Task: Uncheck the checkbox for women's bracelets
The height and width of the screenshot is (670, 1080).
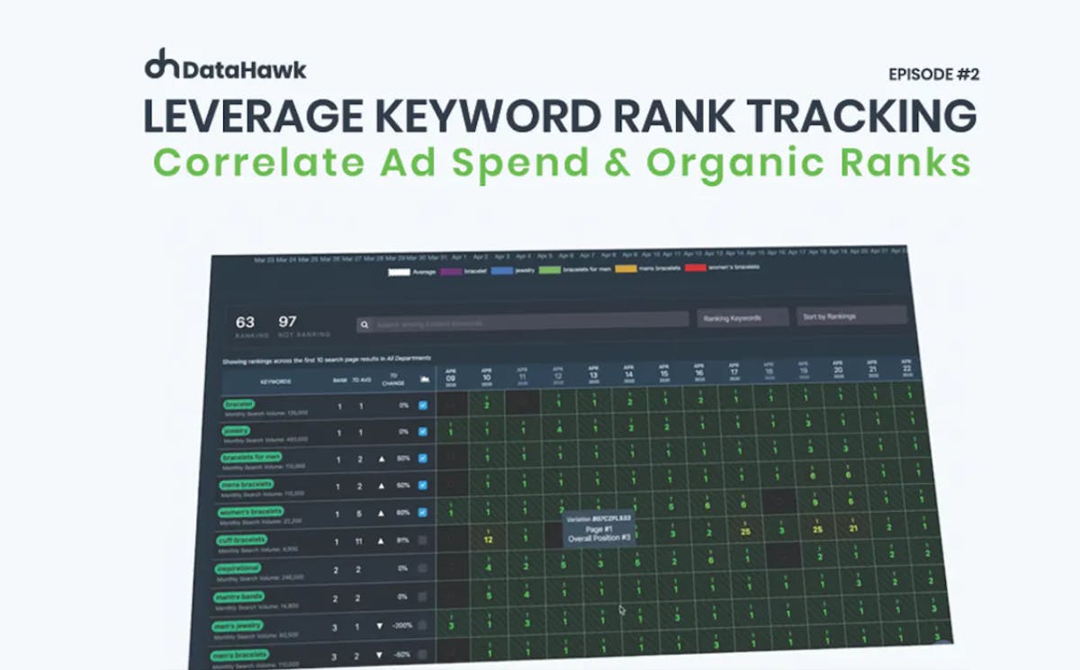Action: (424, 514)
